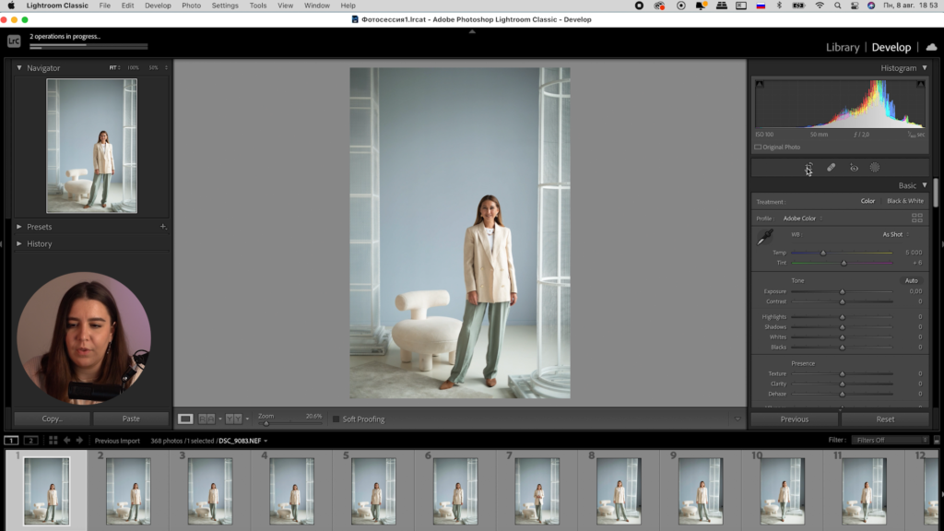Open the Profile Browser grid icon

916,218
